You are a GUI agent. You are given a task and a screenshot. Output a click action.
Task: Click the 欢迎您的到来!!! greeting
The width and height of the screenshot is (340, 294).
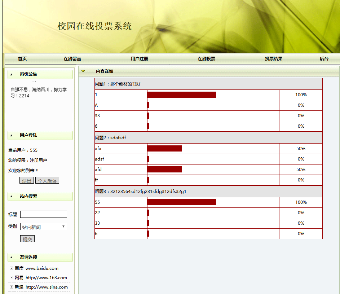[23, 171]
